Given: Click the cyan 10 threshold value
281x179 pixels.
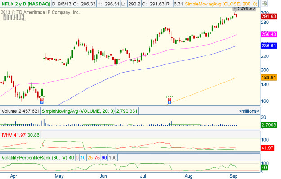Looking at the screenshot, I should coord(83,158).
